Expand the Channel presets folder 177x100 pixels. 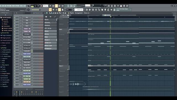click(x=6, y=40)
